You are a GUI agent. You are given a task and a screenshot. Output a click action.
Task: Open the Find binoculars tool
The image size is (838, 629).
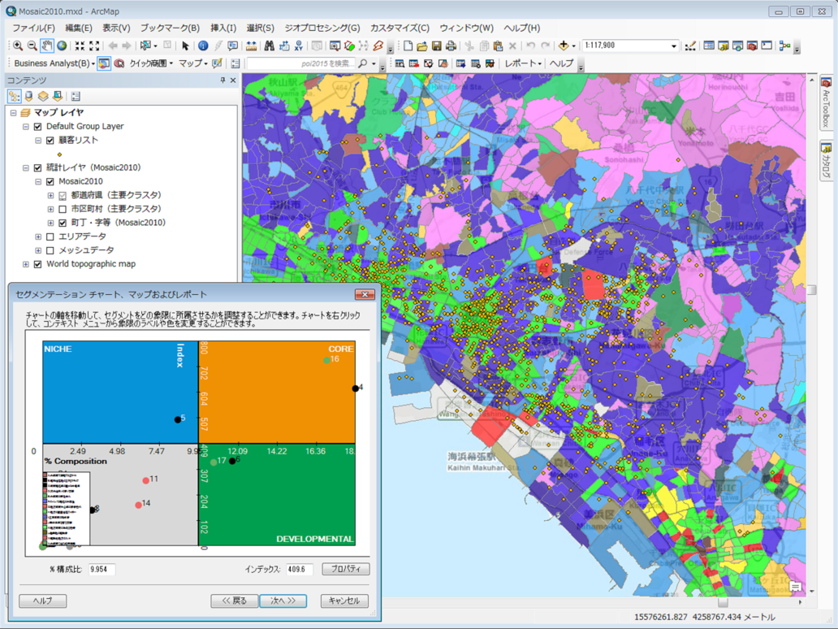(x=270, y=46)
